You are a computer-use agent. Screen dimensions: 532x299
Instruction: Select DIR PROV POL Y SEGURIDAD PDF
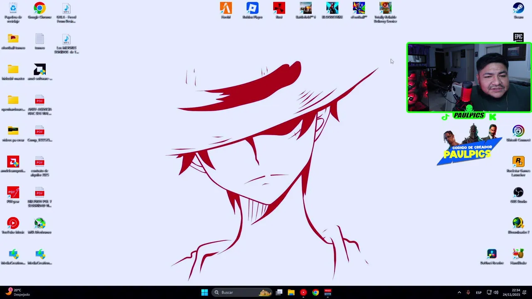pyautogui.click(x=39, y=197)
